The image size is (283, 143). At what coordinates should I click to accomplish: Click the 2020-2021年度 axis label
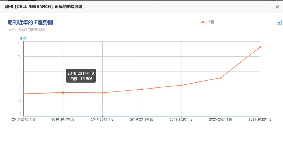[x=221, y=120]
